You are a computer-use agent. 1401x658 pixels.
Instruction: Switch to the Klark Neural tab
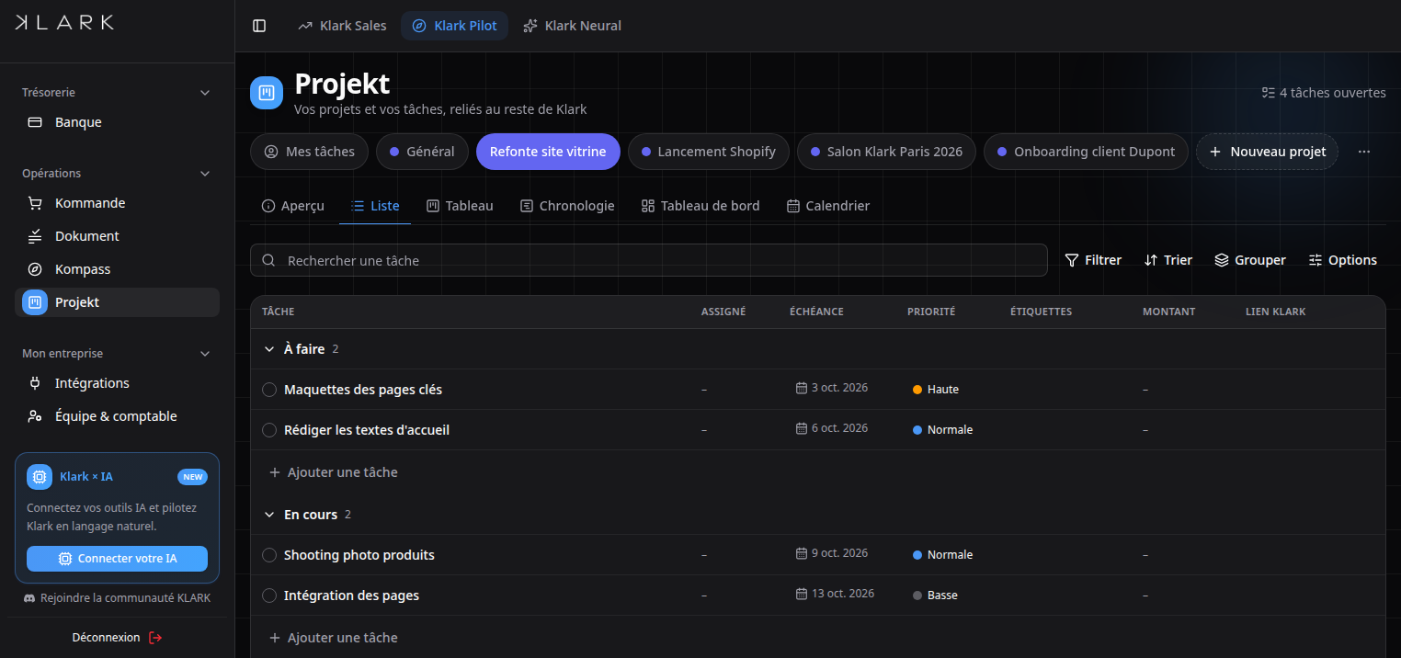(x=572, y=26)
